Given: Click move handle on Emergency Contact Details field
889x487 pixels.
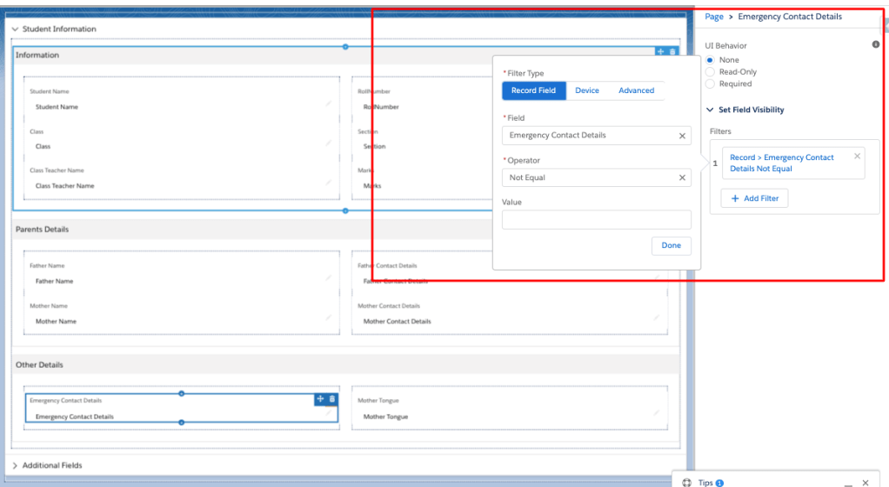Looking at the screenshot, I should (320, 398).
